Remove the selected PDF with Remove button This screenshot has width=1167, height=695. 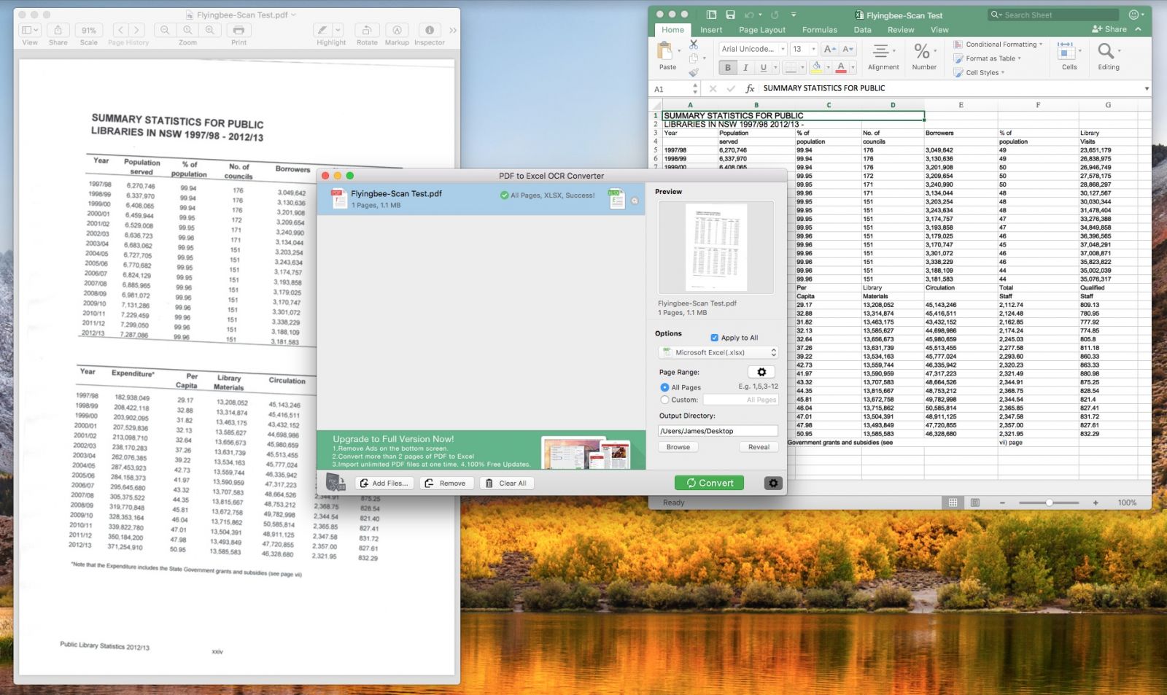(x=446, y=483)
